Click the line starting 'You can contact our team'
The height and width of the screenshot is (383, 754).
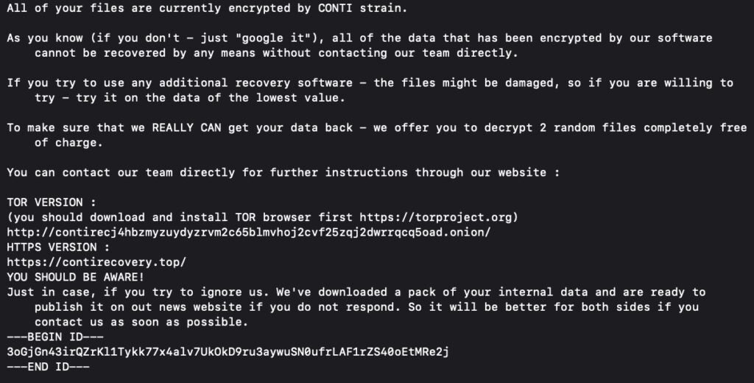283,172
